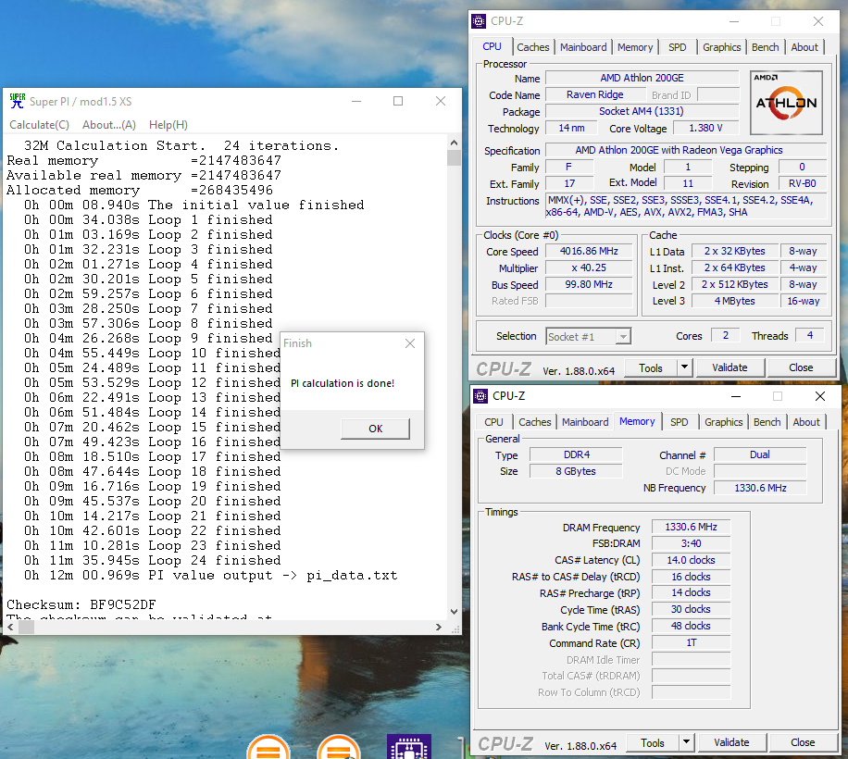Click the Super PI app icon in title bar
This screenshot has height=759, width=848.
point(18,101)
